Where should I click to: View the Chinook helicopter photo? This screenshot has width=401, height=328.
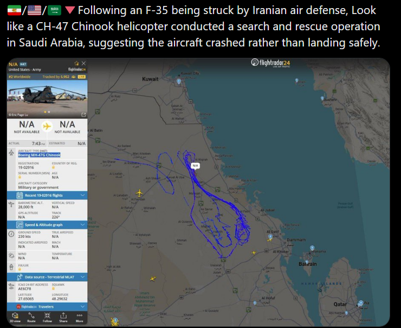click(47, 99)
